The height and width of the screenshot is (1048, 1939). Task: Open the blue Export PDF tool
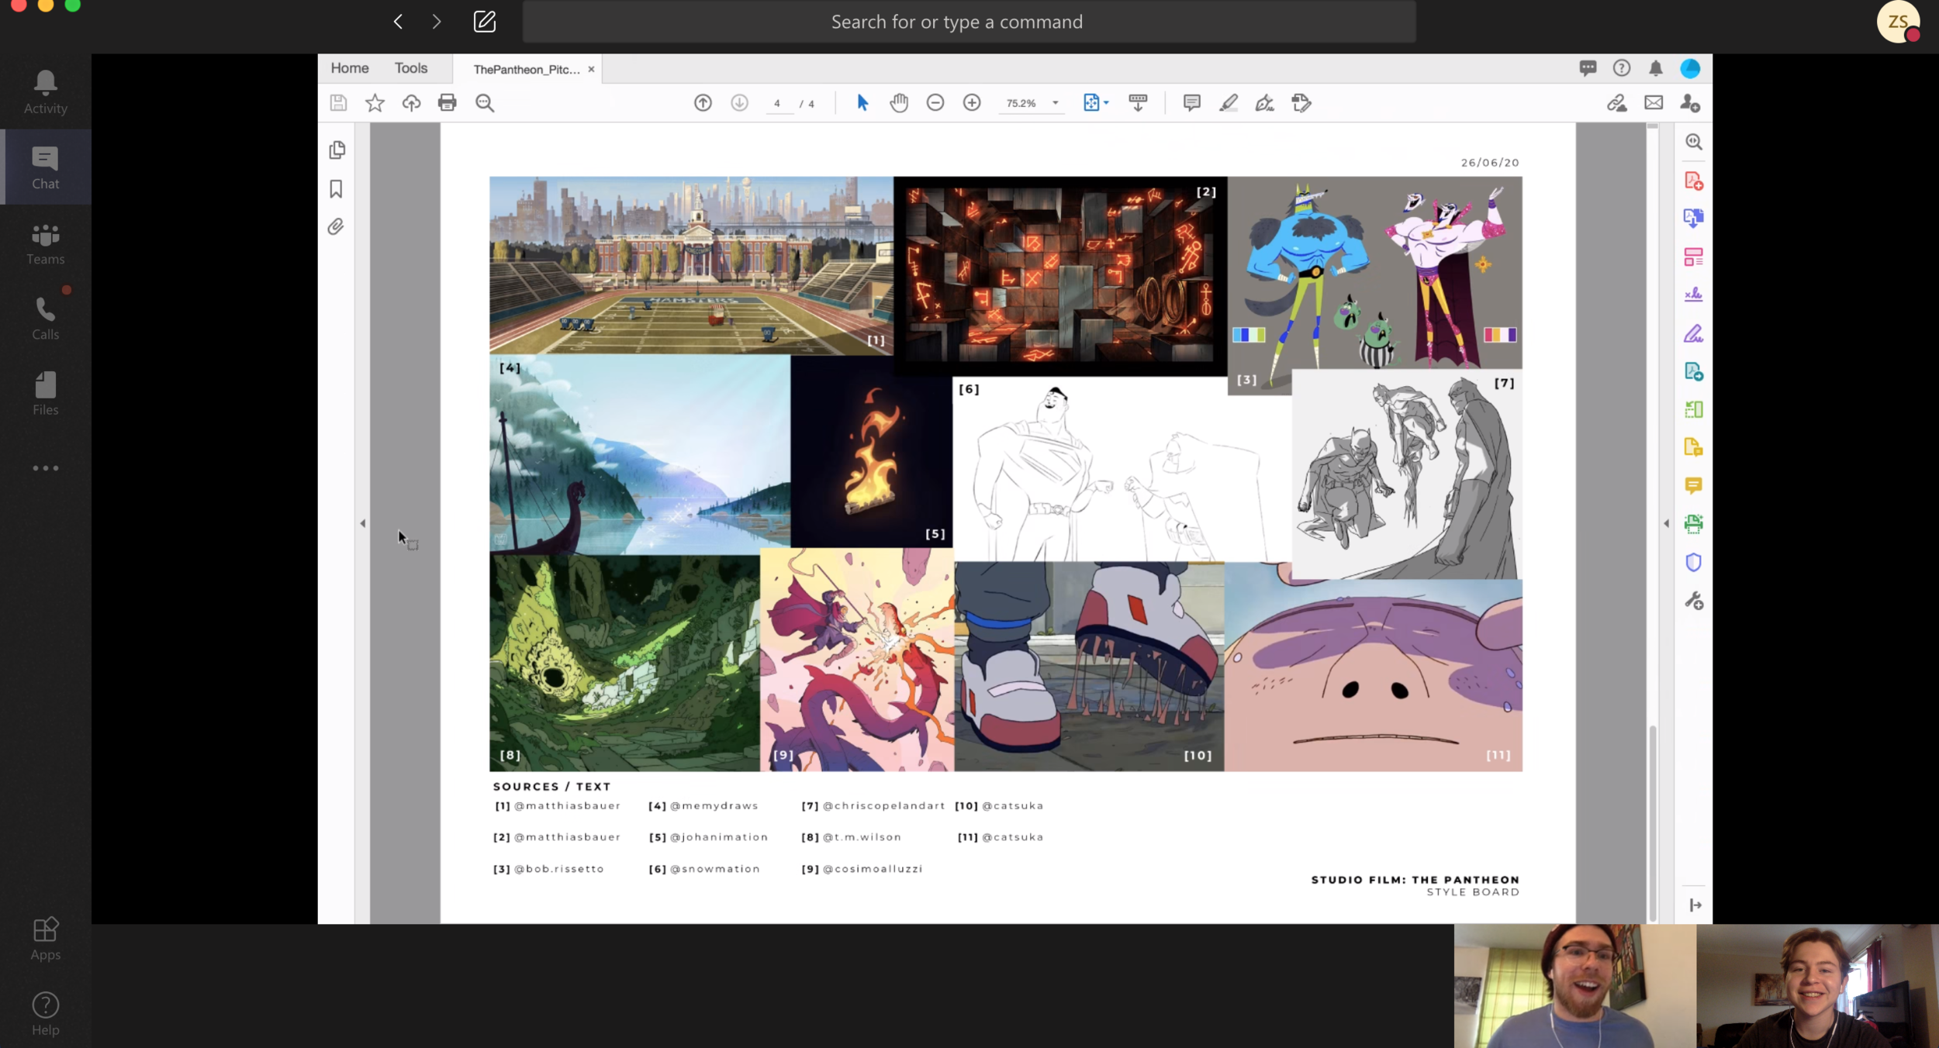click(x=1694, y=218)
